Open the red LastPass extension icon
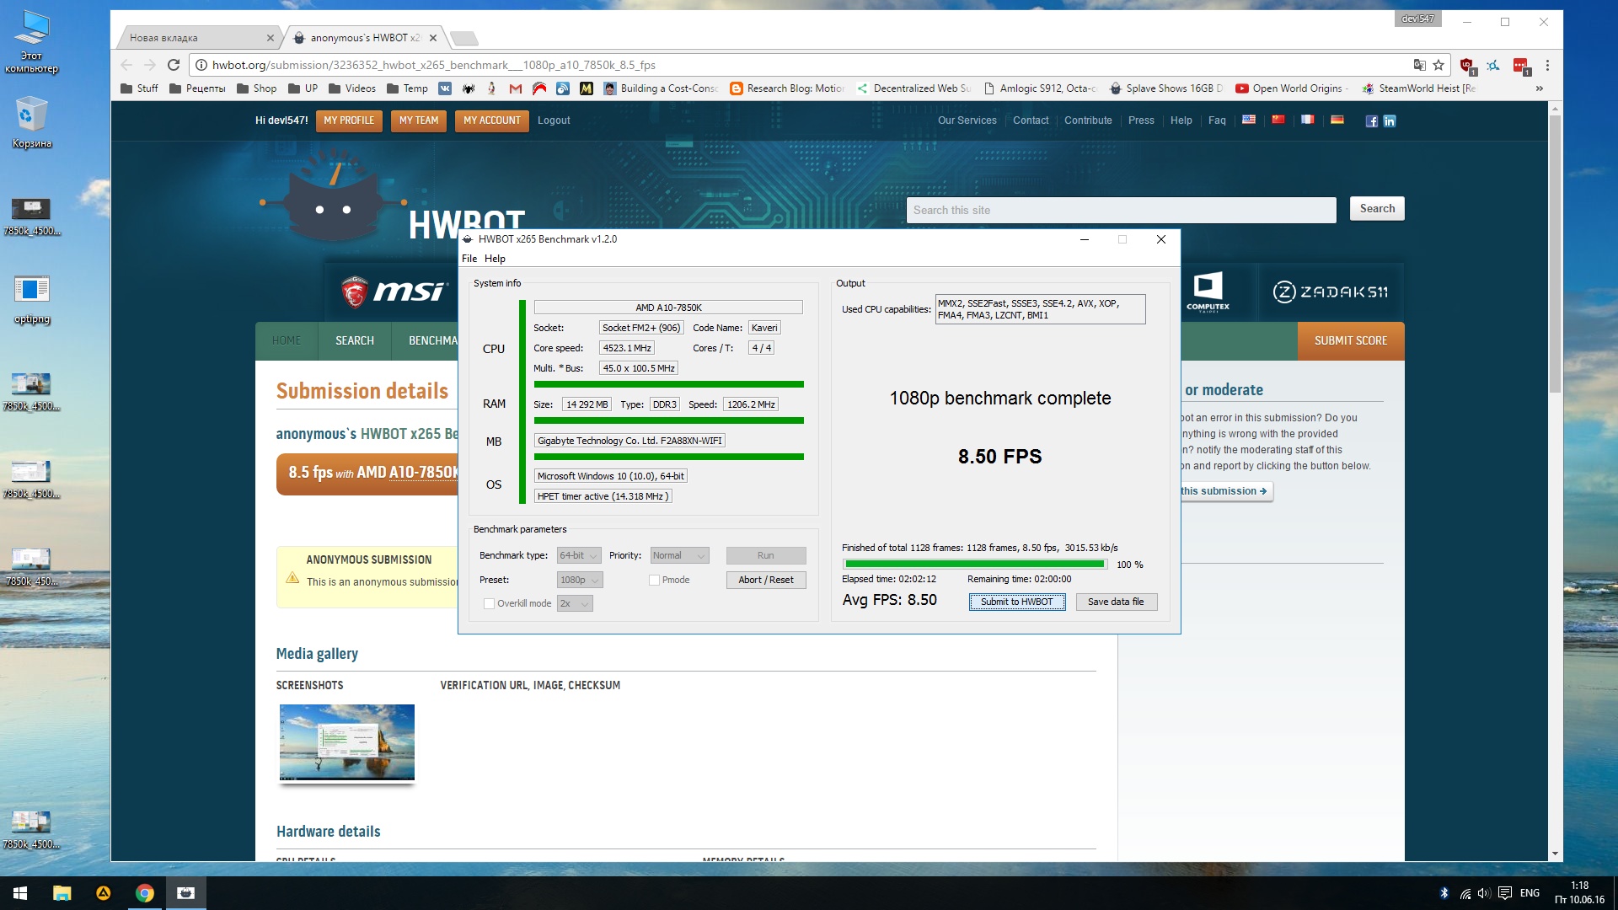Viewport: 1618px width, 910px height. (x=1521, y=66)
